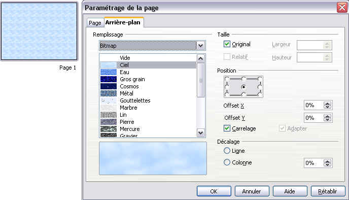
Task: Click the bitmap list scroll up arrow
Action: [x=200, y=58]
